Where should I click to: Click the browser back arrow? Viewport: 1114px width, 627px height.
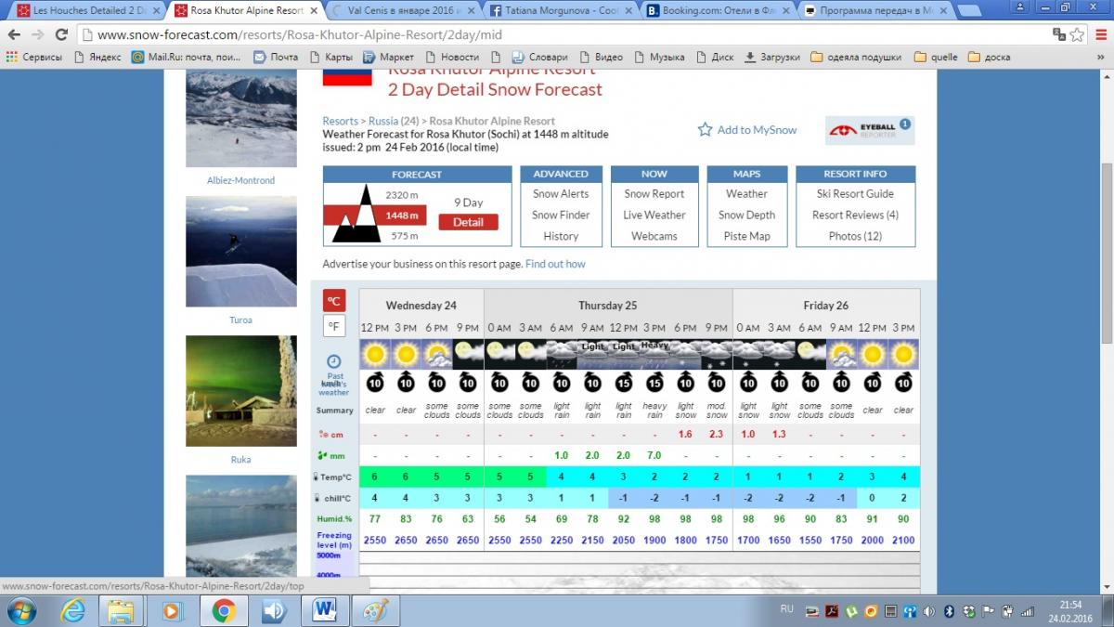(15, 34)
